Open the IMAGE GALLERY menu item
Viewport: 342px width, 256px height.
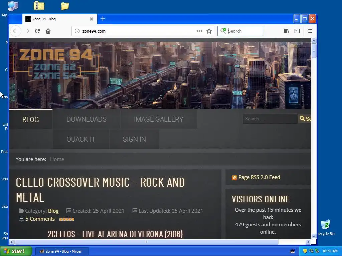[x=159, y=119]
